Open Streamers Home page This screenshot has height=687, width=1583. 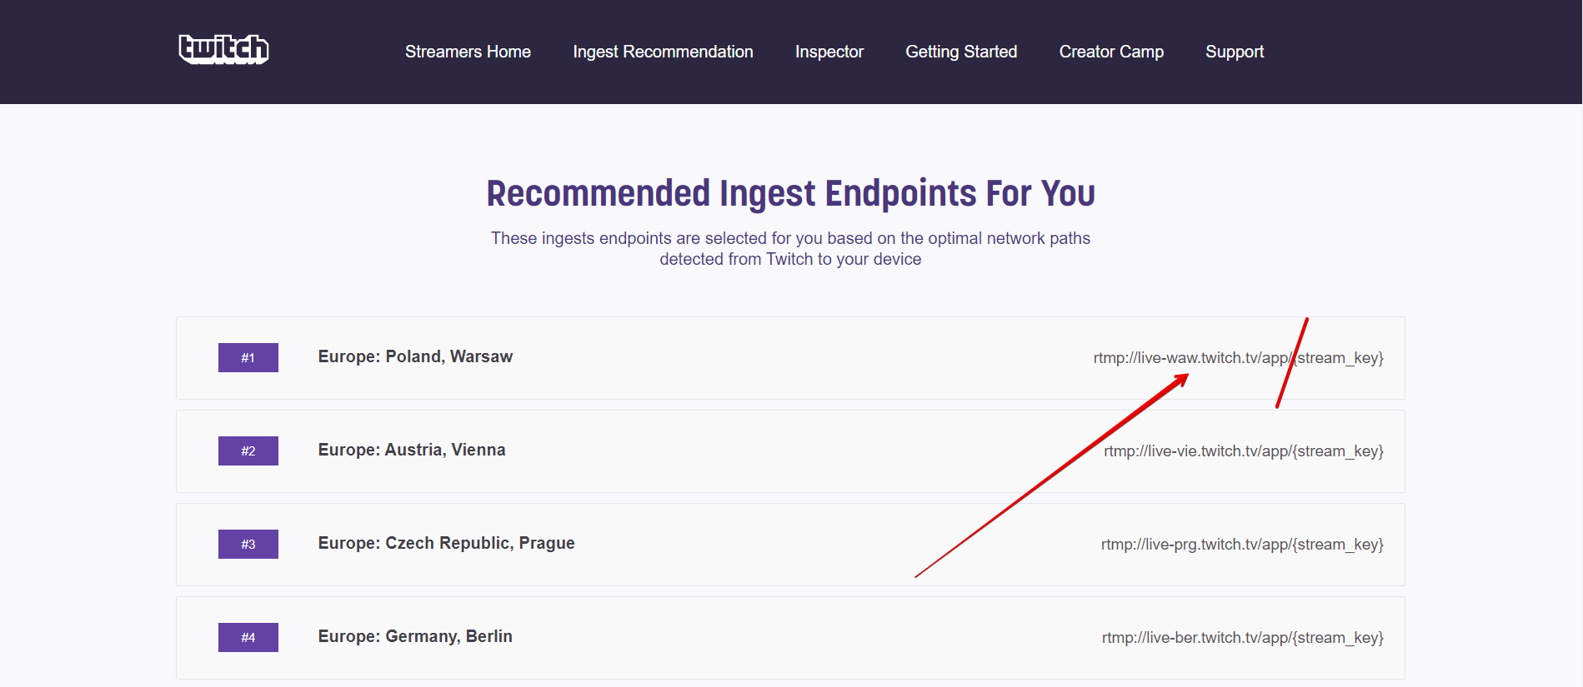[468, 52]
